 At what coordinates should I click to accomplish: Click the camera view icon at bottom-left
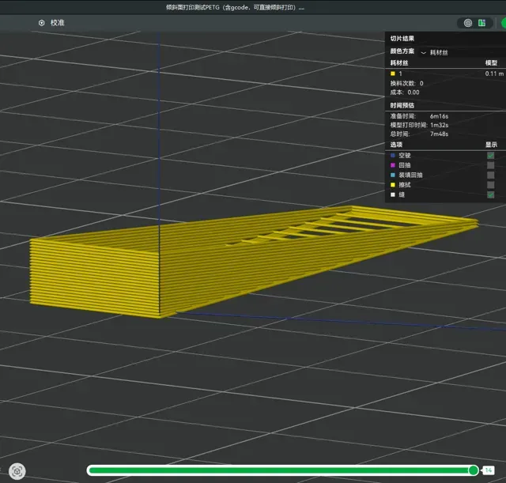point(17,471)
